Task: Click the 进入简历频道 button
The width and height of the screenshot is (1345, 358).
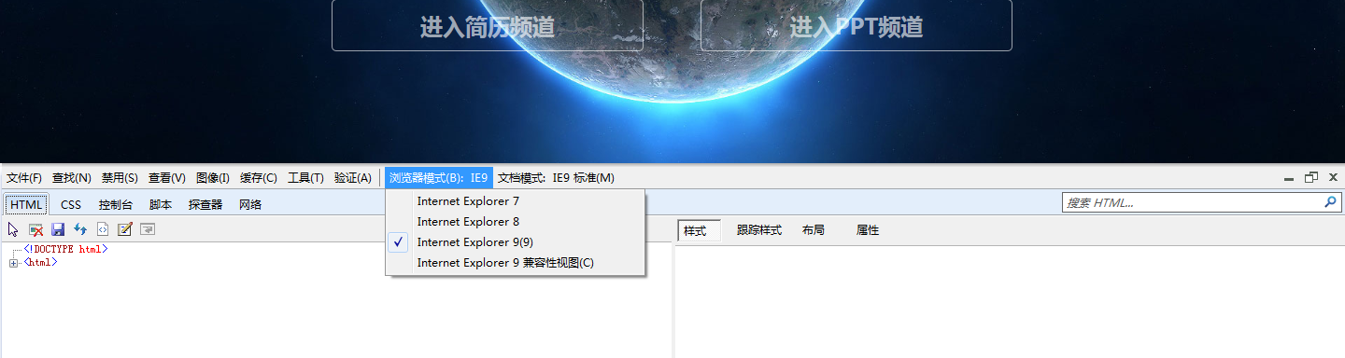Action: pos(488,25)
